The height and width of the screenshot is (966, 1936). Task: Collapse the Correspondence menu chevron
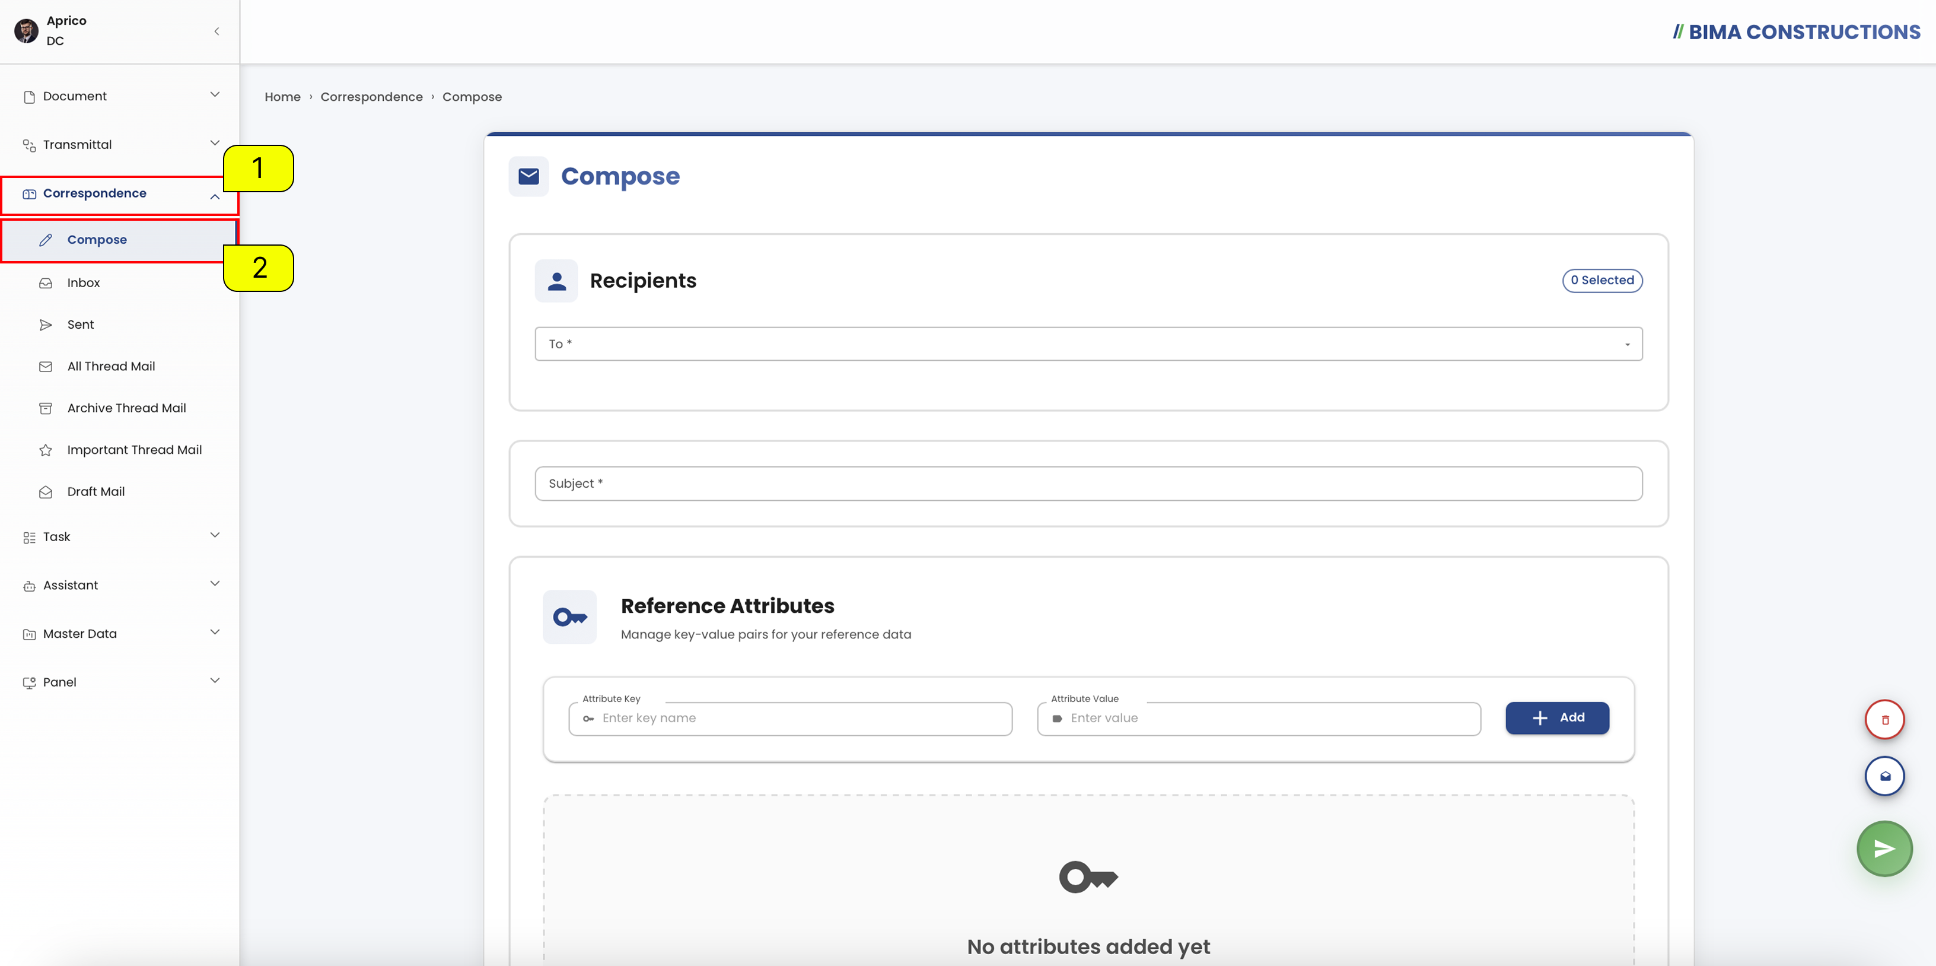coord(215,196)
